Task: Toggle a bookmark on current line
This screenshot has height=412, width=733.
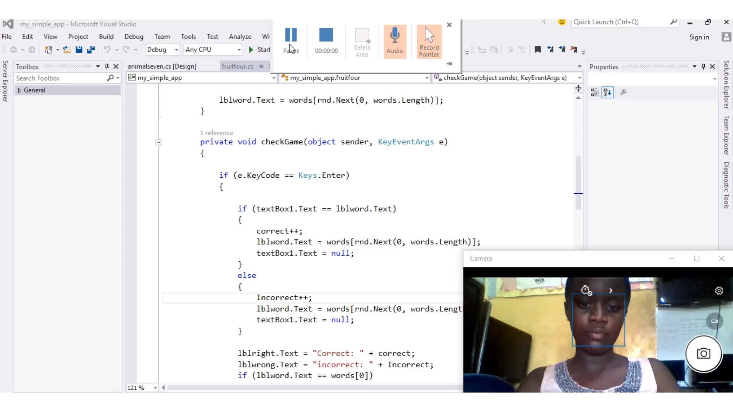Action: click(x=538, y=49)
